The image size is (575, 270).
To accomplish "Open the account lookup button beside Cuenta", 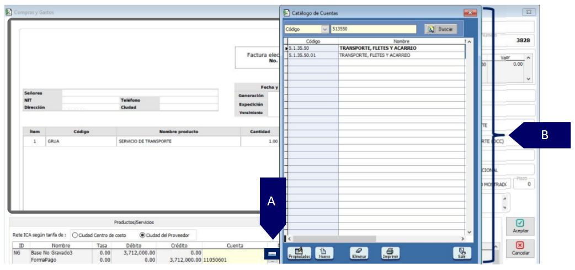I will [272, 253].
